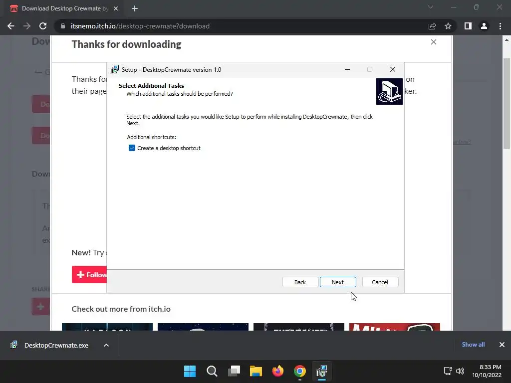Close the Thanks for downloading dialog
Screen dimensions: 511x383
[434, 42]
